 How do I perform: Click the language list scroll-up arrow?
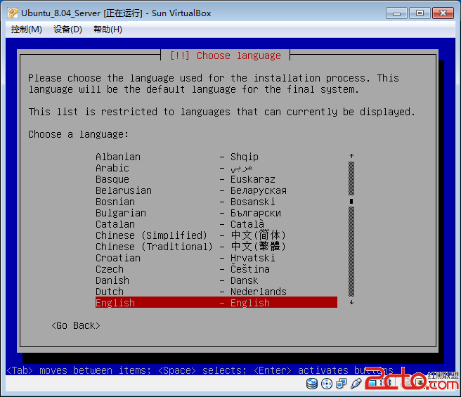(x=351, y=156)
